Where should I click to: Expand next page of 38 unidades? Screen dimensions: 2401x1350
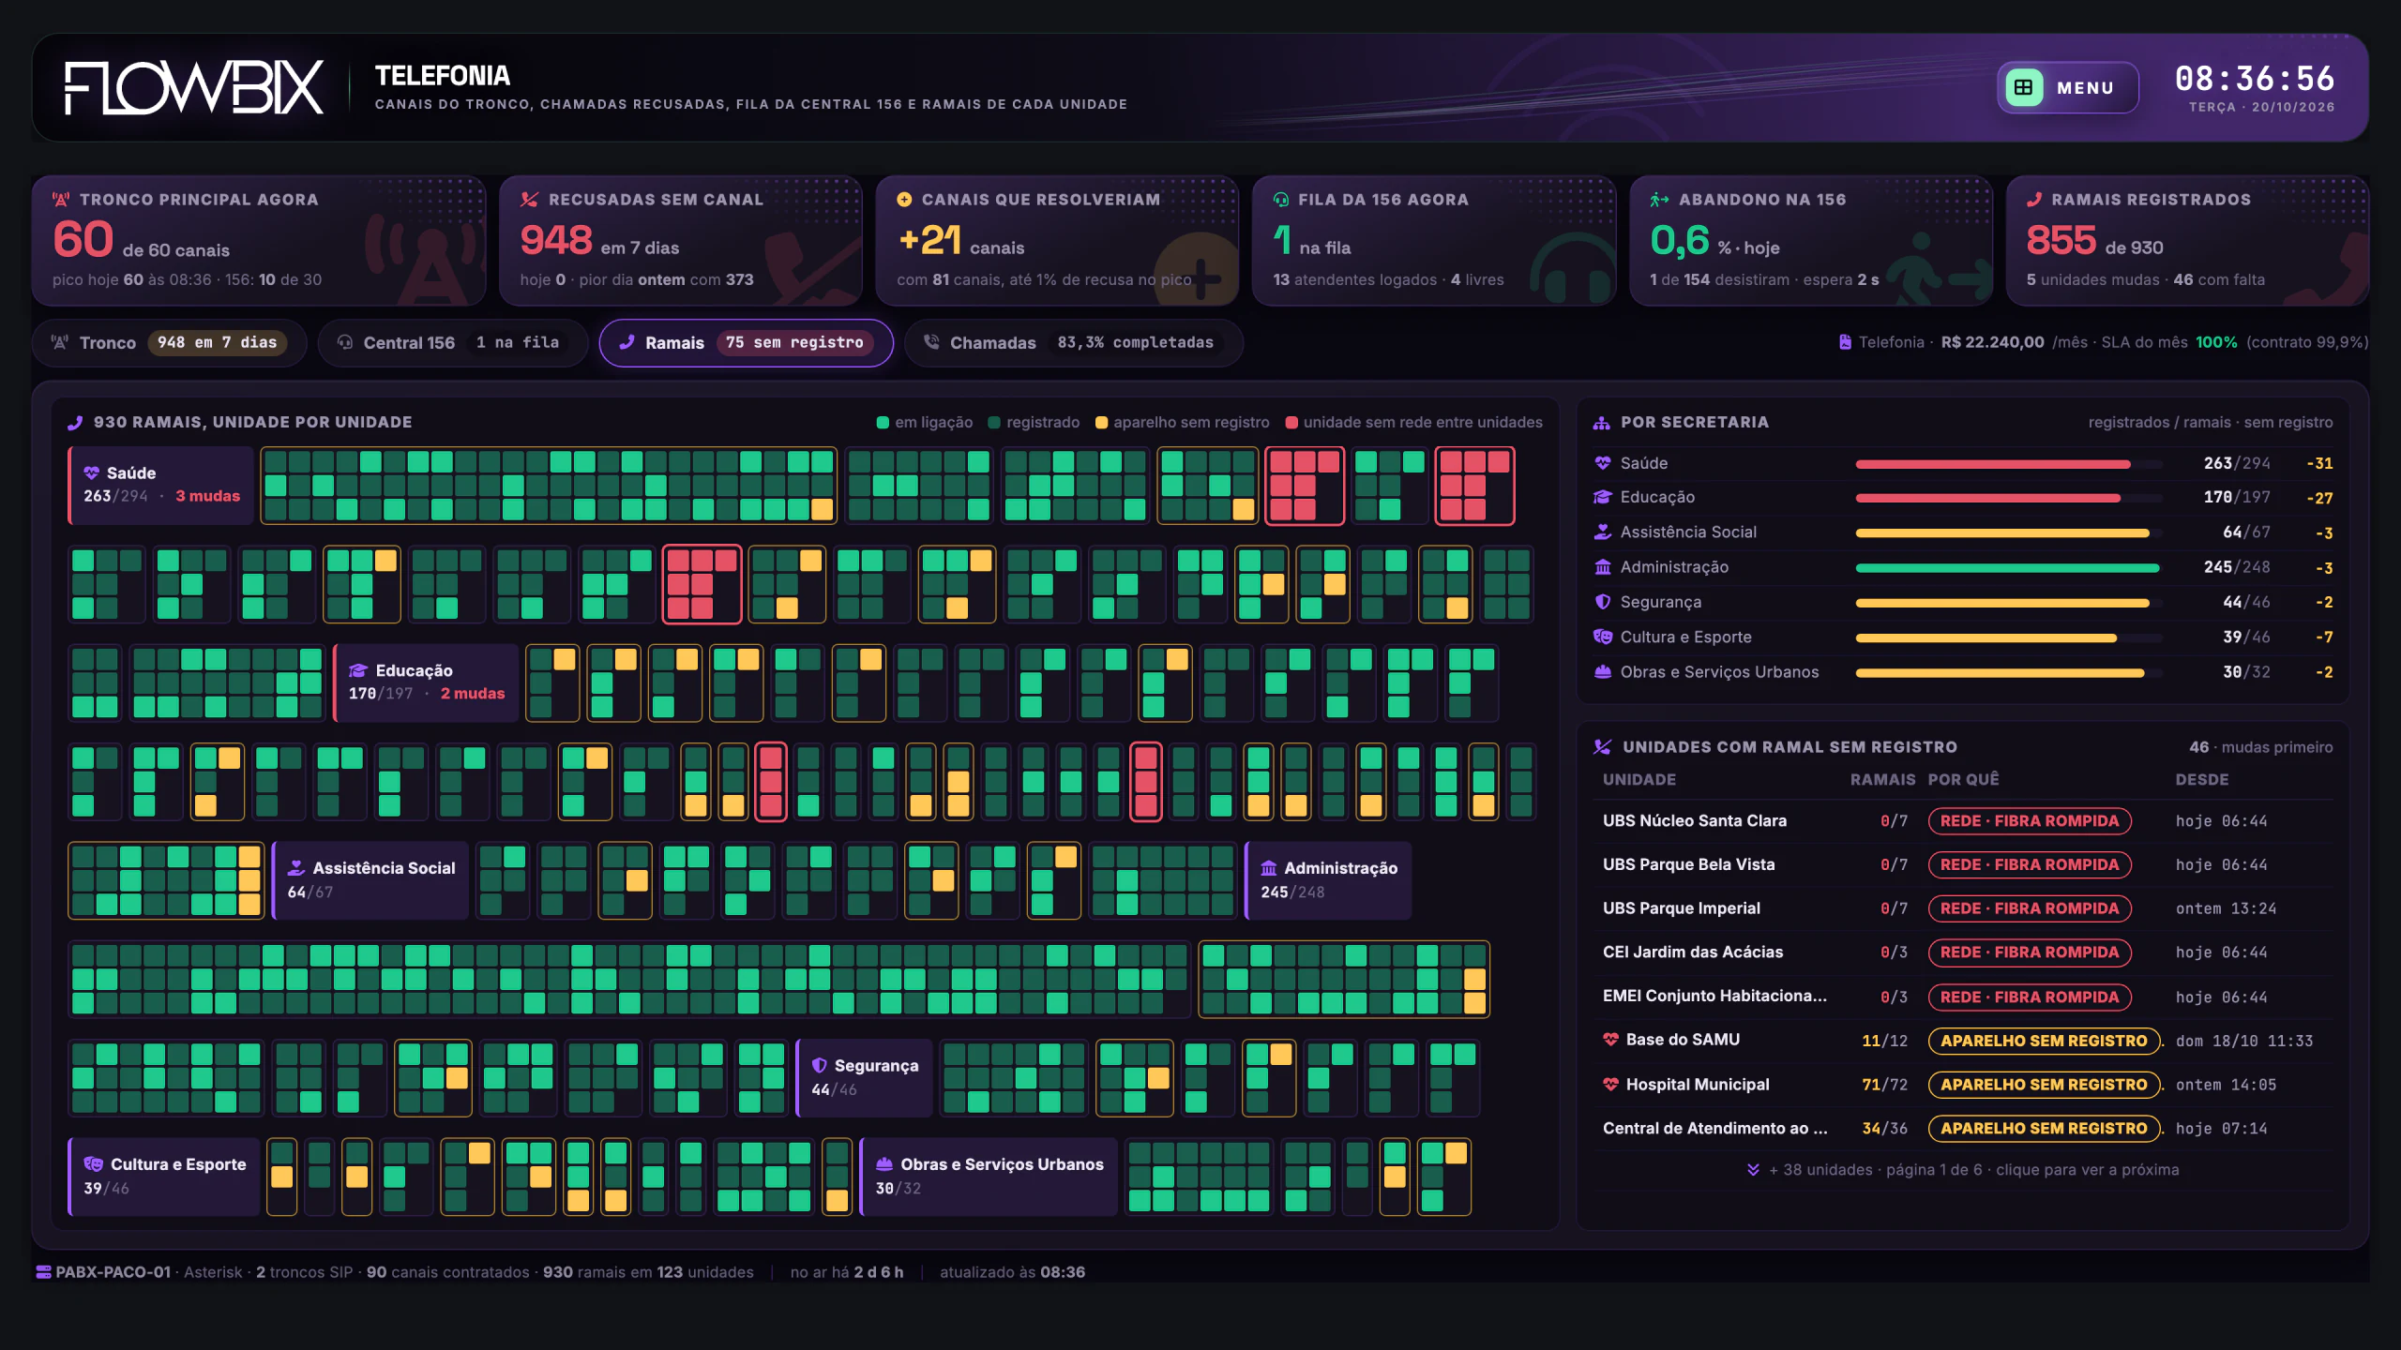click(1963, 1170)
